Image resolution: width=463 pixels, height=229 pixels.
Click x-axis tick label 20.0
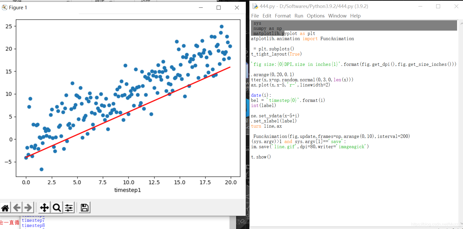[231, 182]
